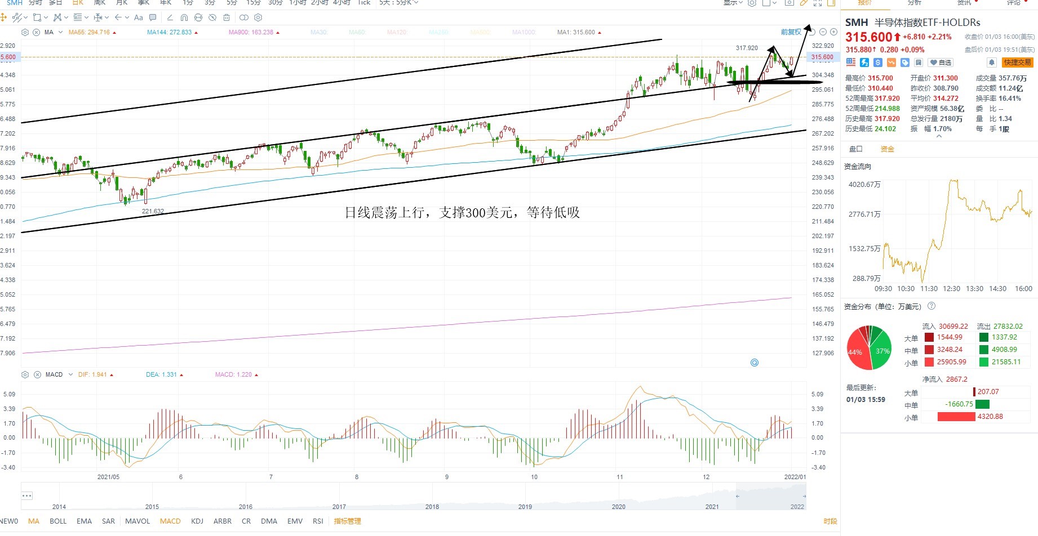Expand the MA indicator type dropdown
The height and width of the screenshot is (536, 1038).
coord(60,32)
